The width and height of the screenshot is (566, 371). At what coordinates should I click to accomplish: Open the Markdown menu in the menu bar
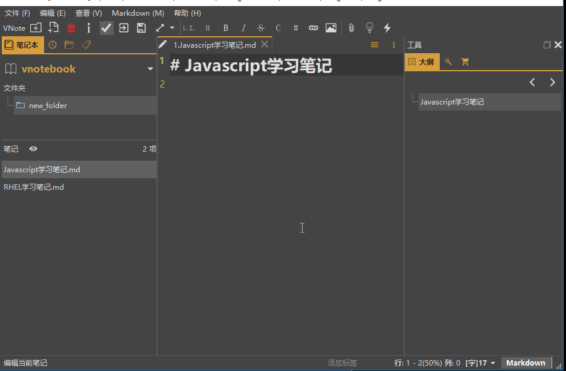[138, 13]
